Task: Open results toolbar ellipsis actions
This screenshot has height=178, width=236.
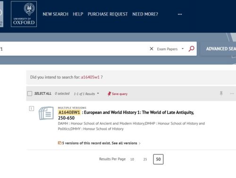Action: (232, 93)
